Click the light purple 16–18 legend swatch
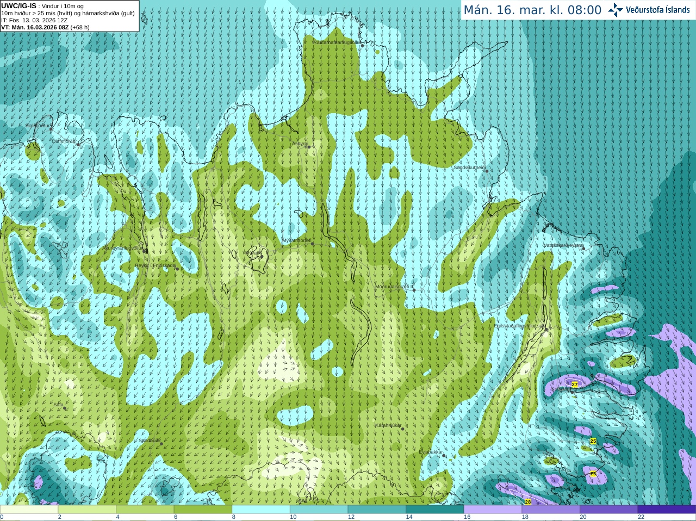The height and width of the screenshot is (521, 696). click(493, 510)
